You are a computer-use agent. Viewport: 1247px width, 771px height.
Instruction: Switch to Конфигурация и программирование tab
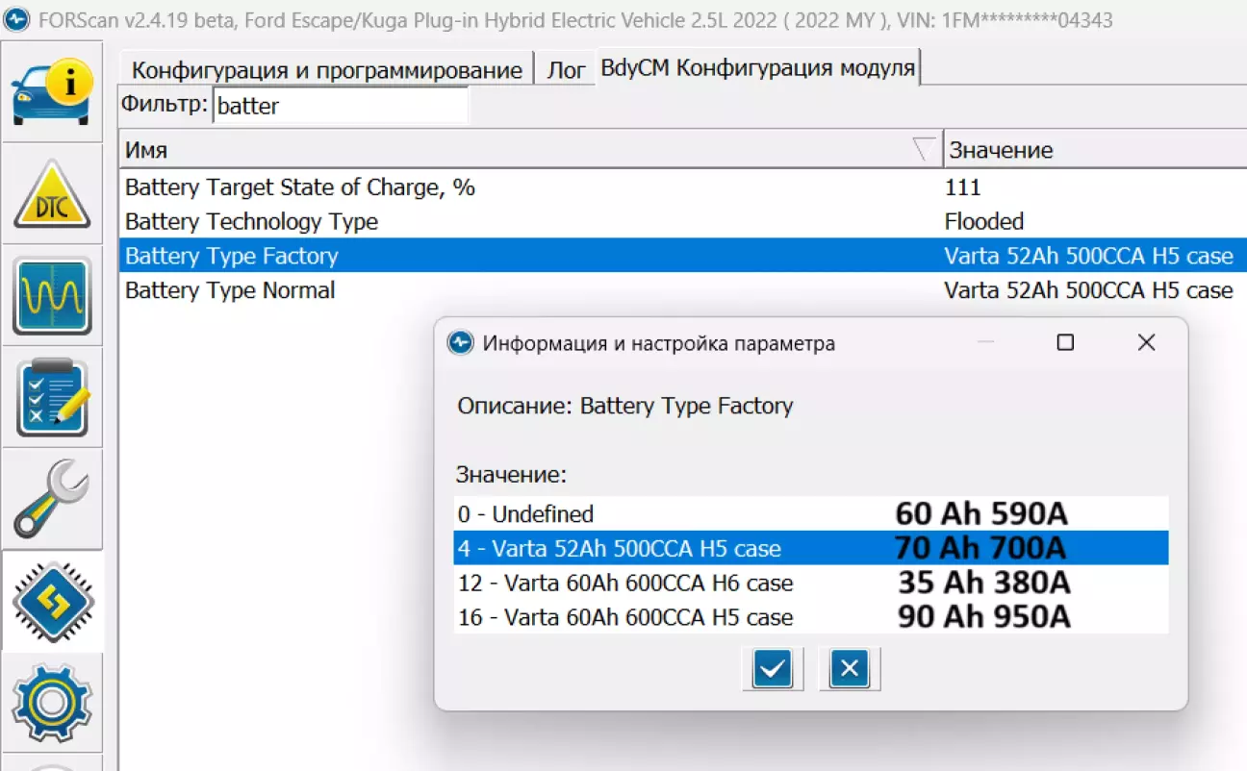pyautogui.click(x=326, y=70)
